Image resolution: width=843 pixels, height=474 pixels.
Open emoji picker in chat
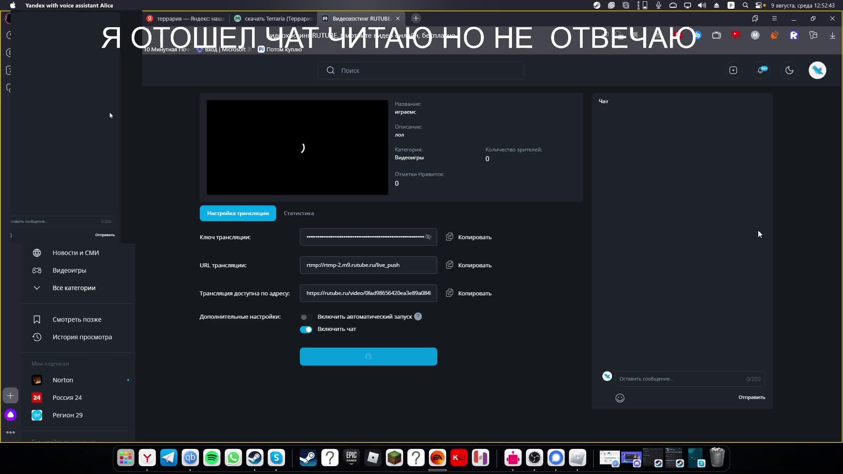coord(620,398)
